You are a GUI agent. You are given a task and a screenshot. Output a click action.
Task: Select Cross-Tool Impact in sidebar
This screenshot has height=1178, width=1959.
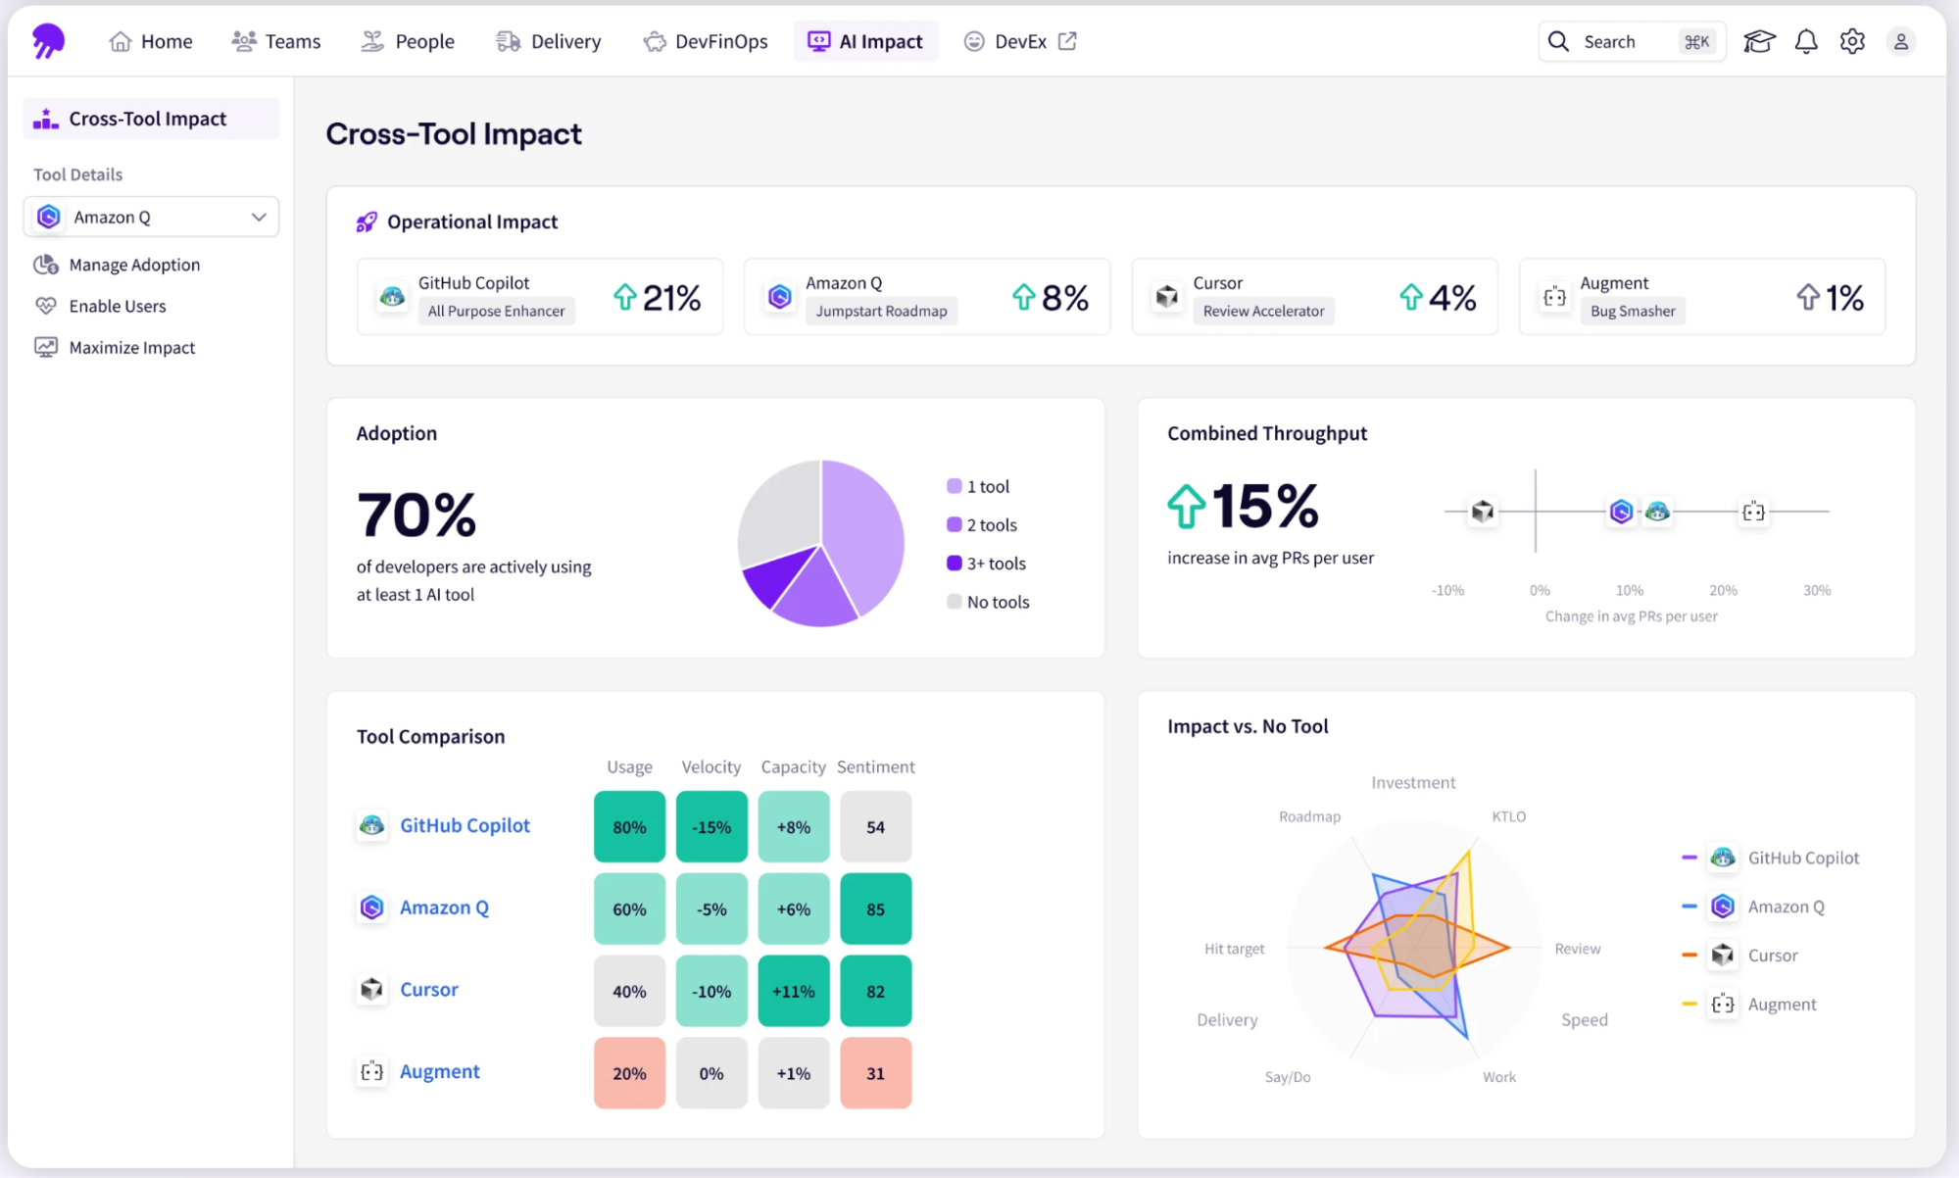(151, 119)
